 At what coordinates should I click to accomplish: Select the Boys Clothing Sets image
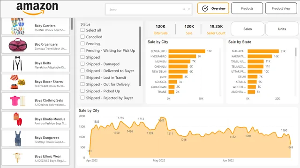pos(17,101)
